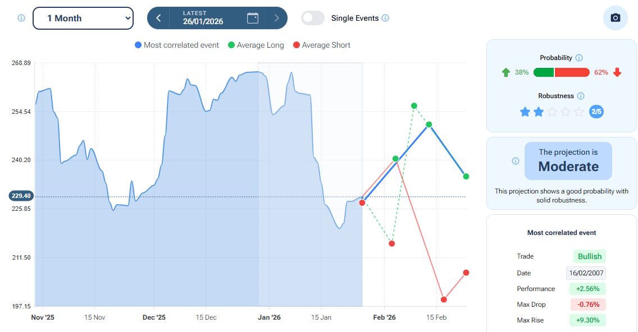638x332 pixels.
Task: Open the Robustness info icon
Action: click(x=581, y=96)
